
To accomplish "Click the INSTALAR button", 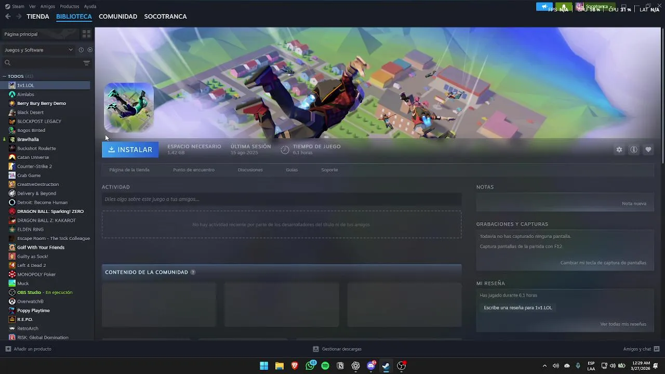I will [x=130, y=150].
